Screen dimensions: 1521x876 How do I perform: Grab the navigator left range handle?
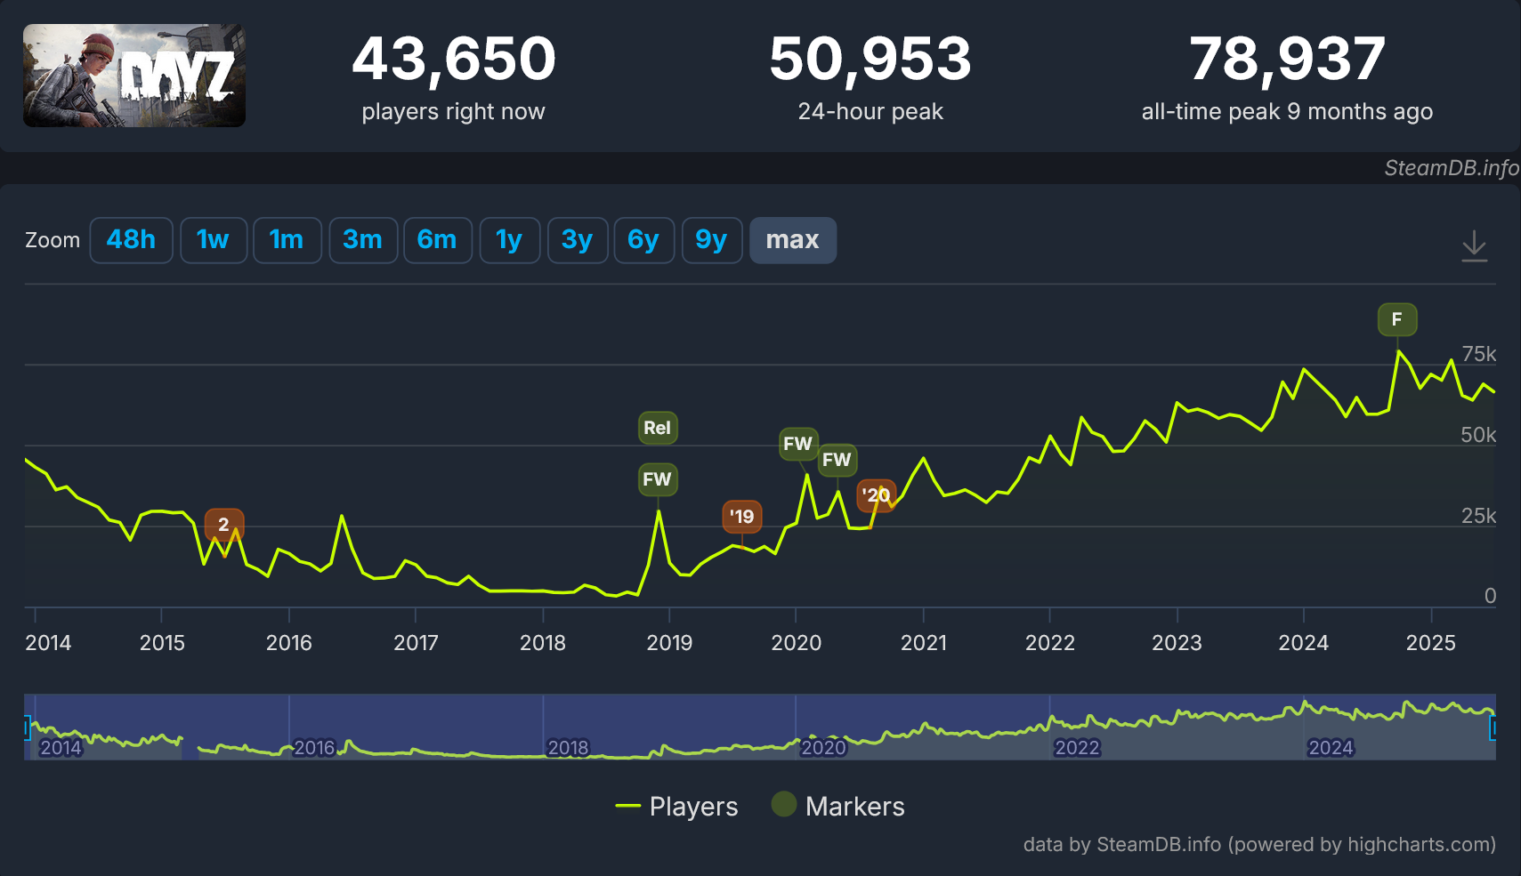[x=28, y=727]
